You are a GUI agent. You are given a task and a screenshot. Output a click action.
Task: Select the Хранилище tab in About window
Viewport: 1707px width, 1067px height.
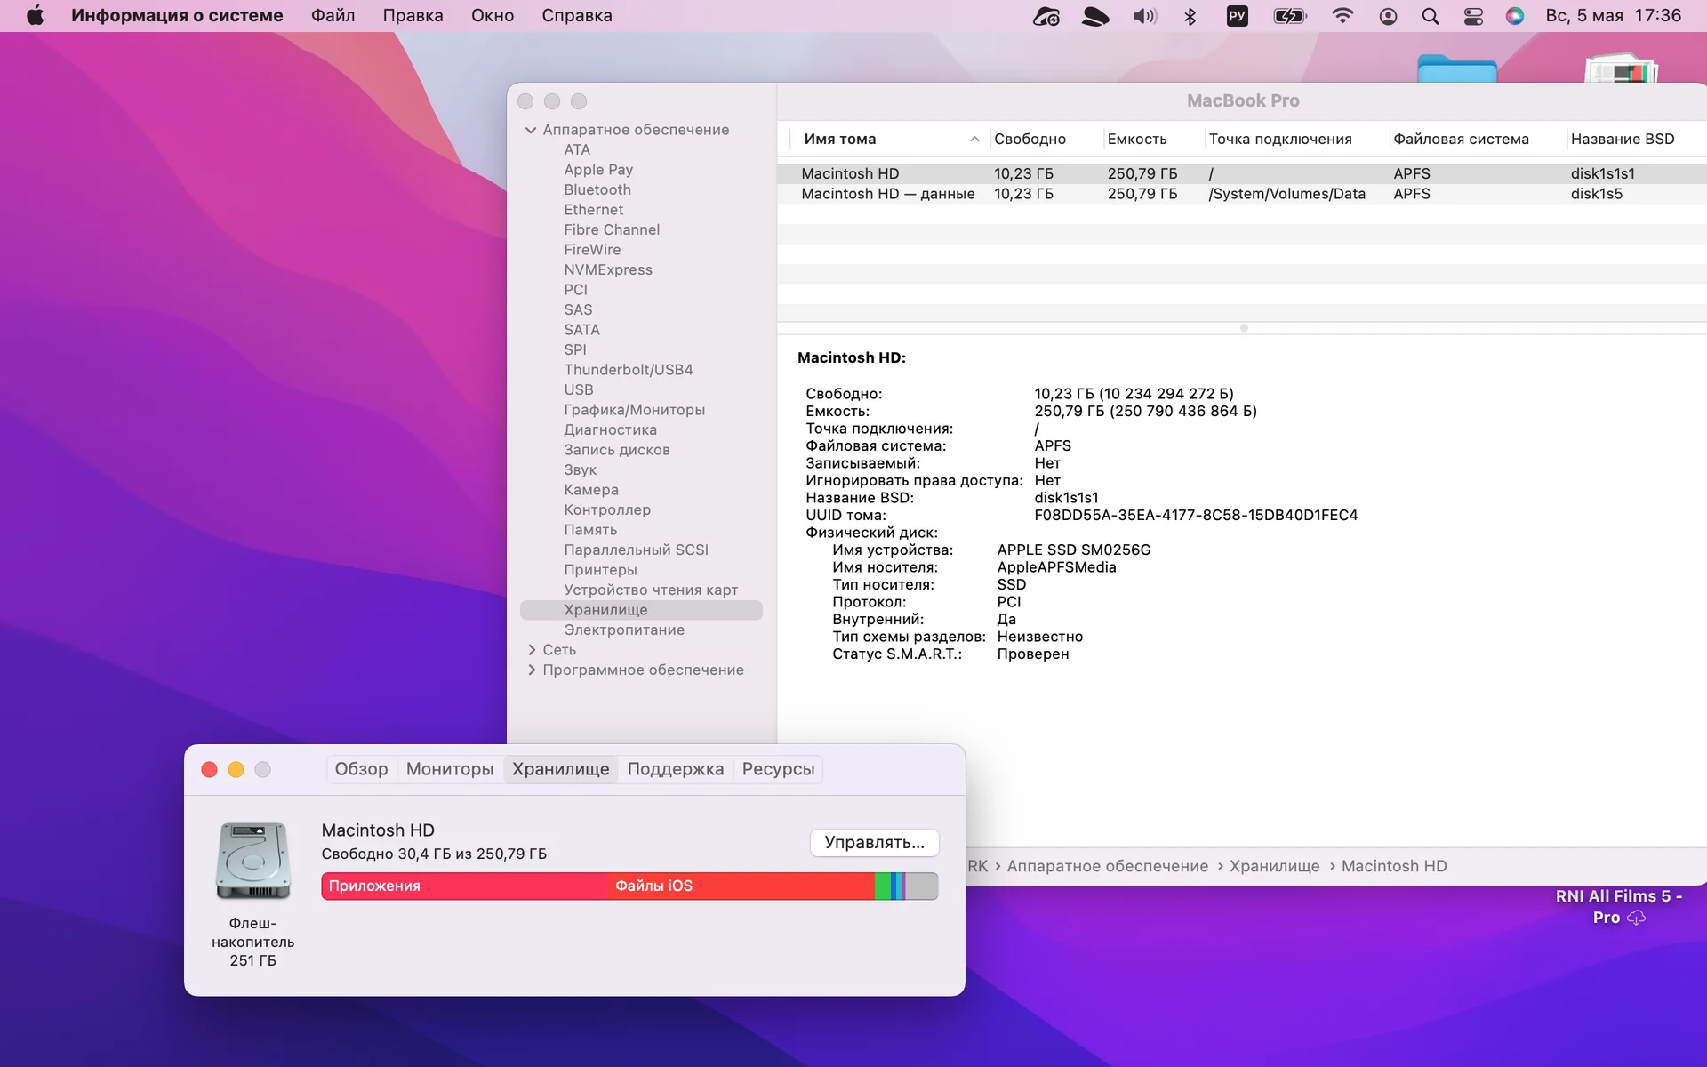561,769
